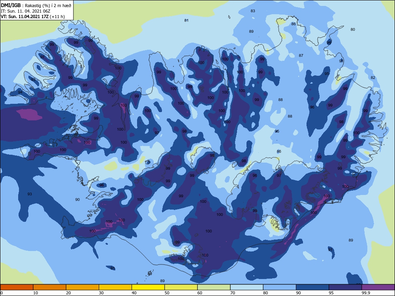
Task: Click the '60' legend scale label
Action: click(x=200, y=293)
